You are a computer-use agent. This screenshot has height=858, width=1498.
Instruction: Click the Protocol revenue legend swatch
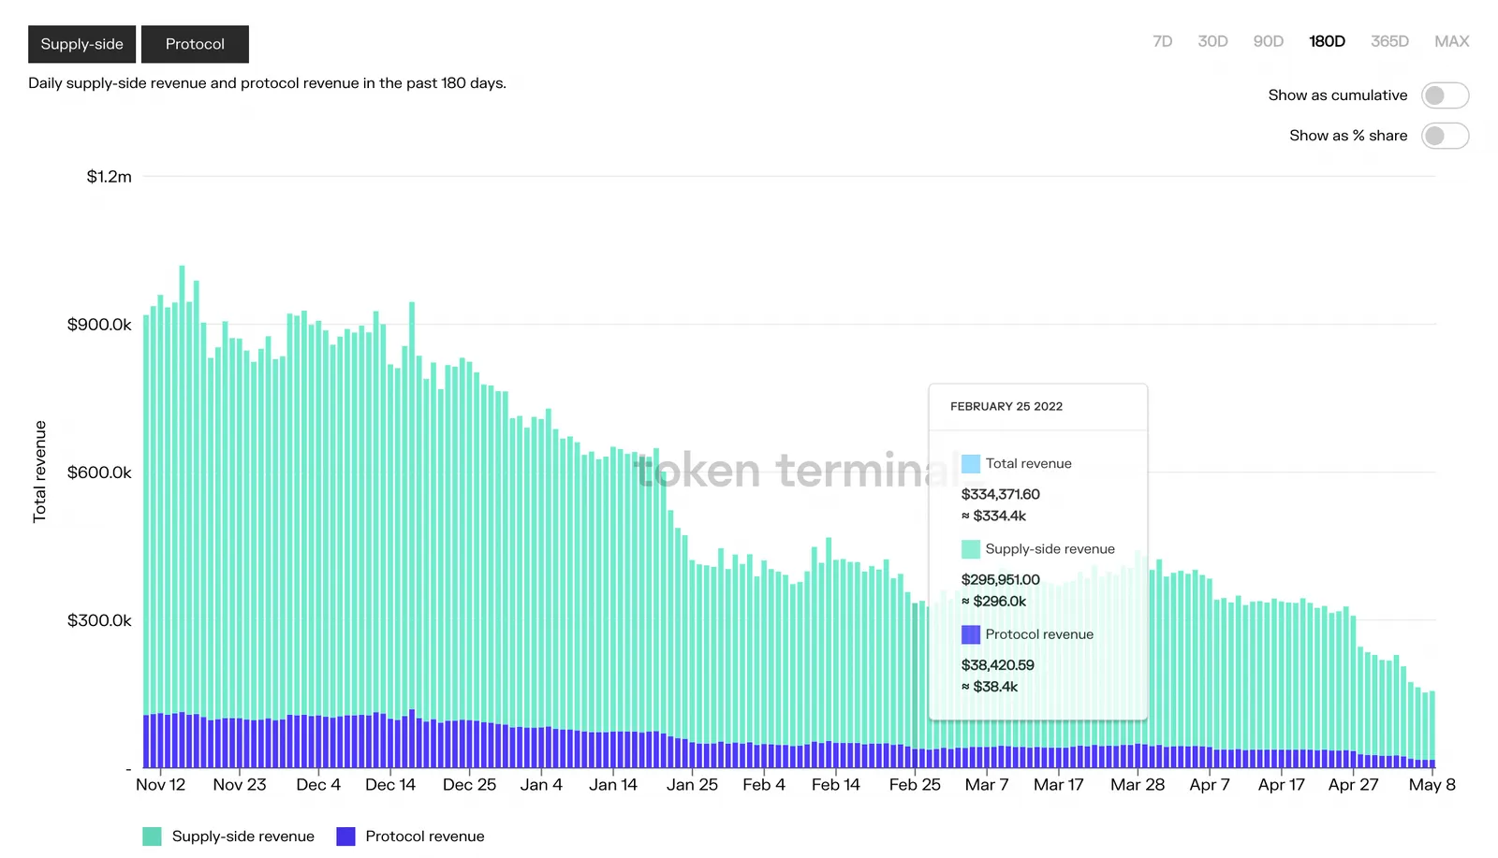click(x=345, y=836)
